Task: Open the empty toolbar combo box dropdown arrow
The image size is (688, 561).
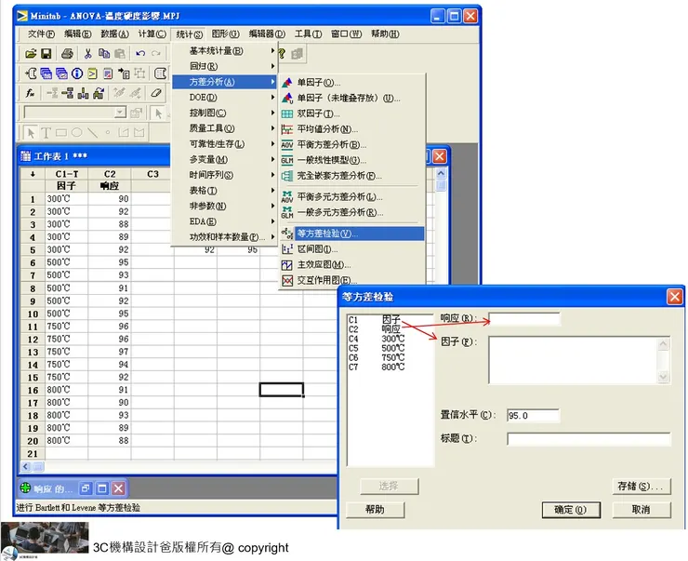Action: (x=120, y=113)
